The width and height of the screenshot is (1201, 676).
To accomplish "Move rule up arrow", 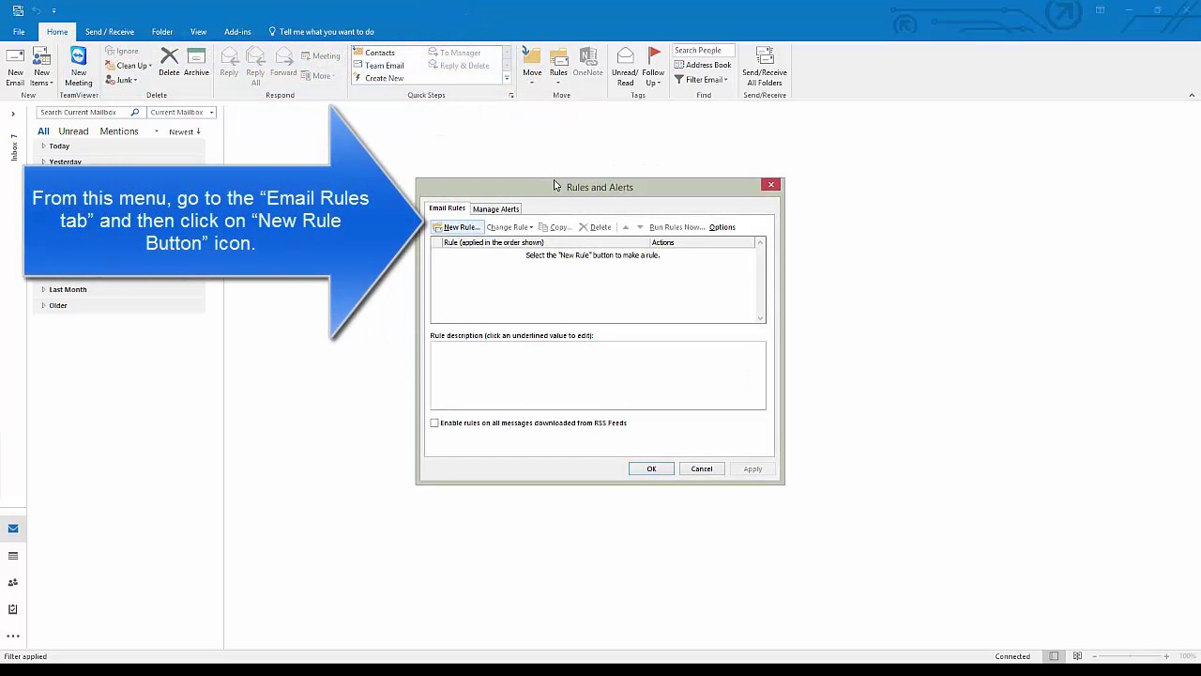I will coord(626,227).
